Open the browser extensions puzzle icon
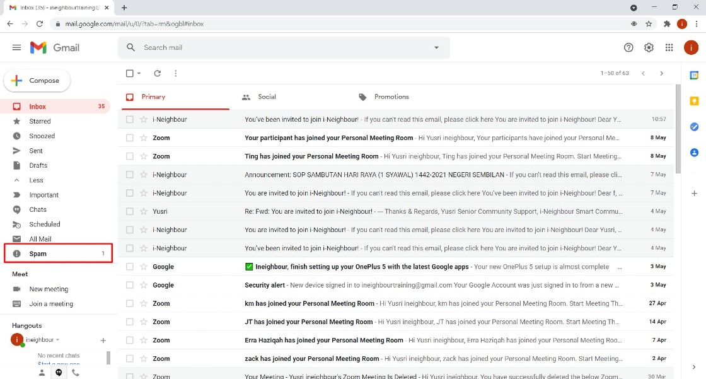Image resolution: width=706 pixels, height=379 pixels. pos(667,24)
